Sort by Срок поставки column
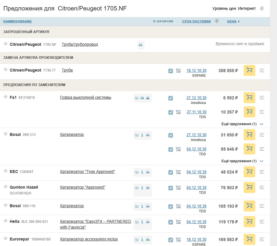 (x=196, y=21)
